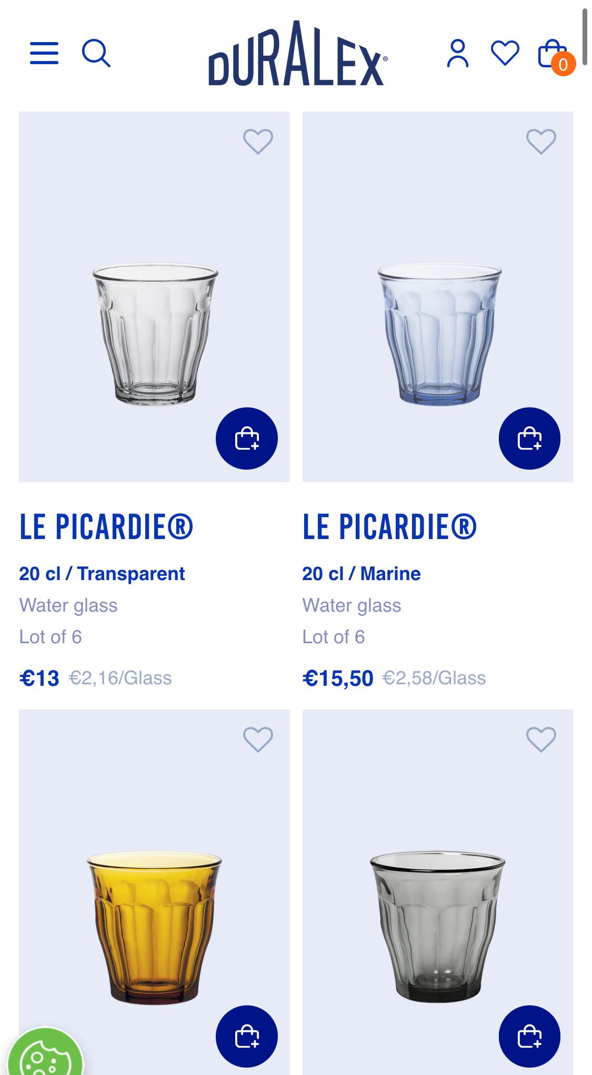Viewport: 592px width, 1075px height.
Task: Open the shopping cart bag icon
Action: [553, 54]
